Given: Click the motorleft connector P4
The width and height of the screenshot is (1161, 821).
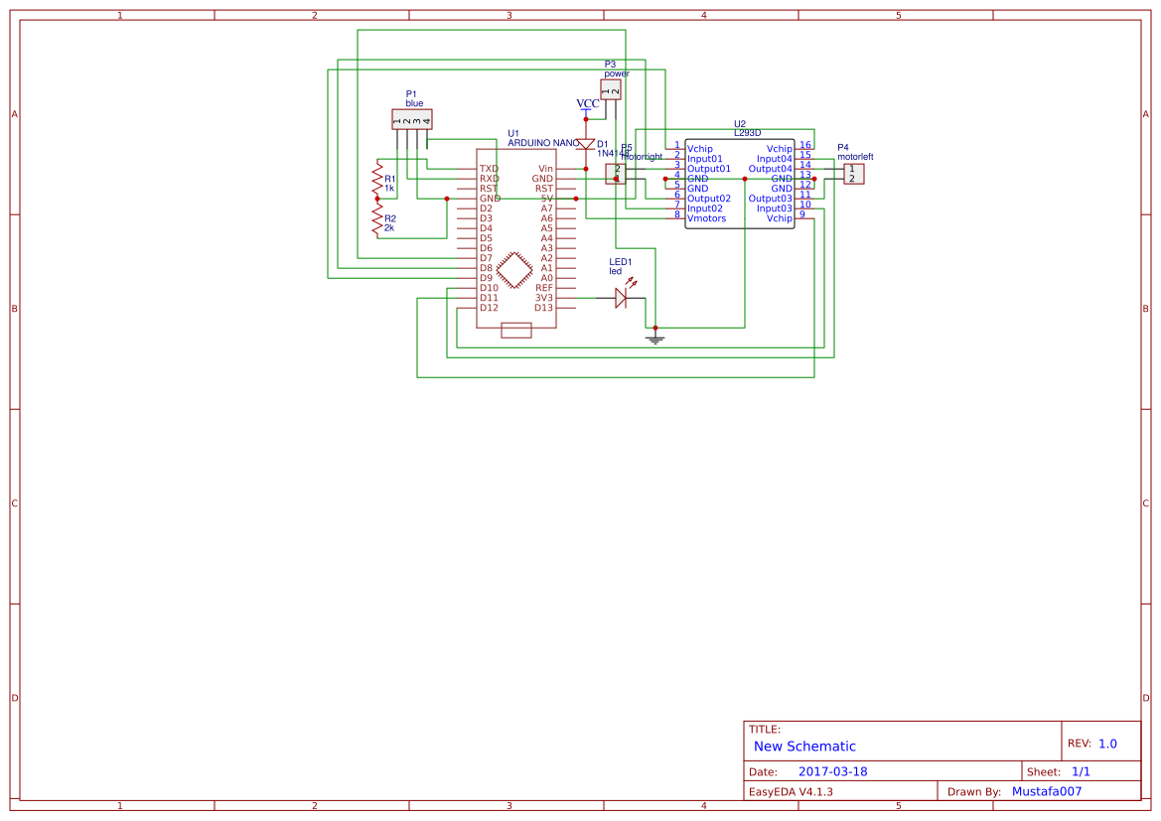Looking at the screenshot, I should coord(852,173).
